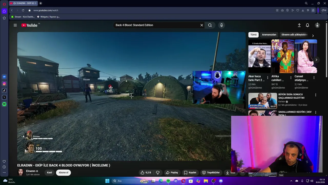Go back in browser history

[12, 10]
